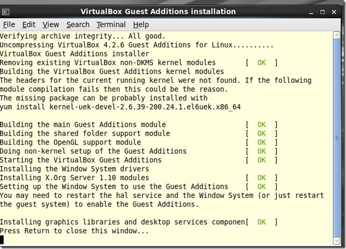The width and height of the screenshot is (346, 249).
Task: Click the "Press Return to close" line
Action: [74, 231]
